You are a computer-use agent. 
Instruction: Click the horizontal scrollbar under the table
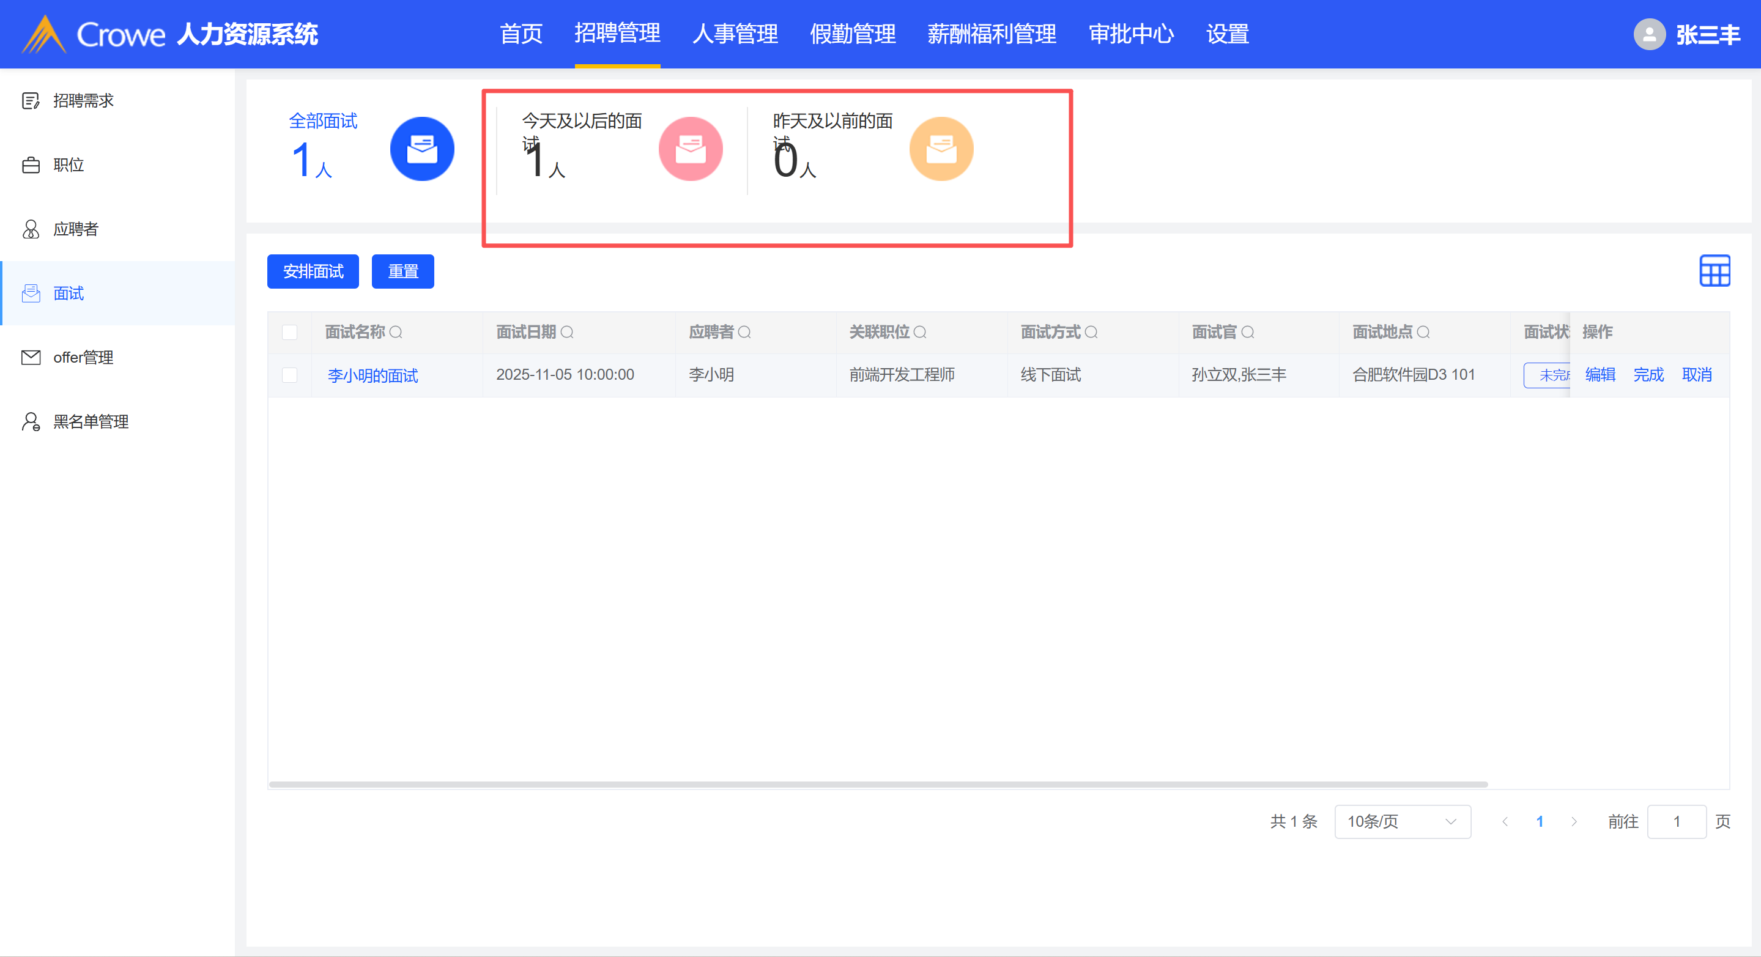(x=878, y=784)
